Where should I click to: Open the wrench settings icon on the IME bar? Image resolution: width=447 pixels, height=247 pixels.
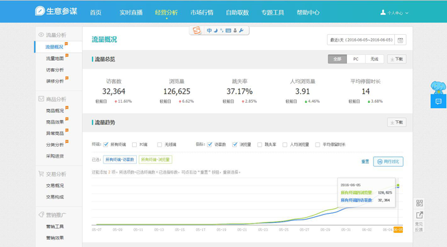click(x=241, y=31)
